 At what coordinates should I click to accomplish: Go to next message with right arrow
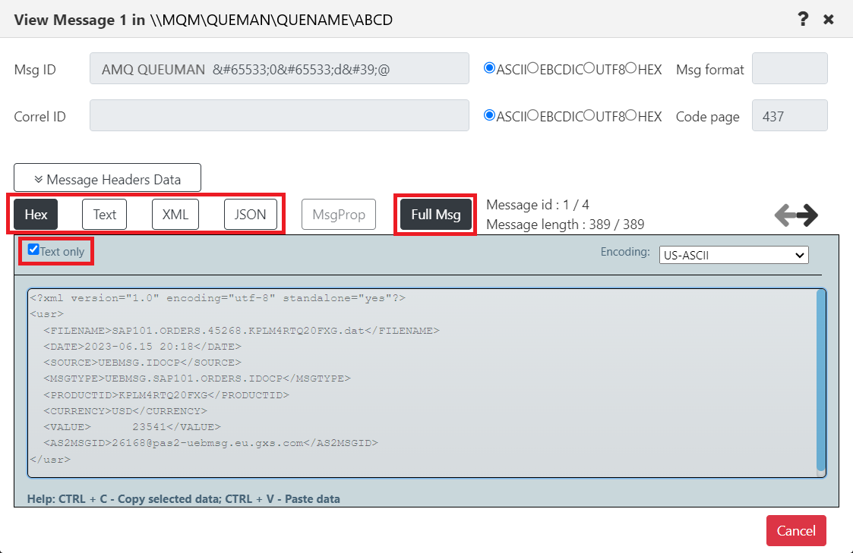click(807, 215)
